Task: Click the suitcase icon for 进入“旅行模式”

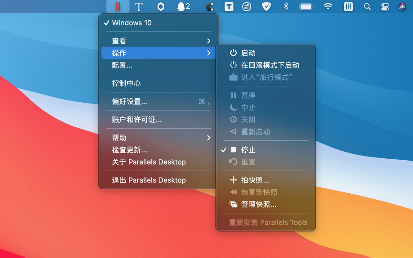Action: coord(233,77)
